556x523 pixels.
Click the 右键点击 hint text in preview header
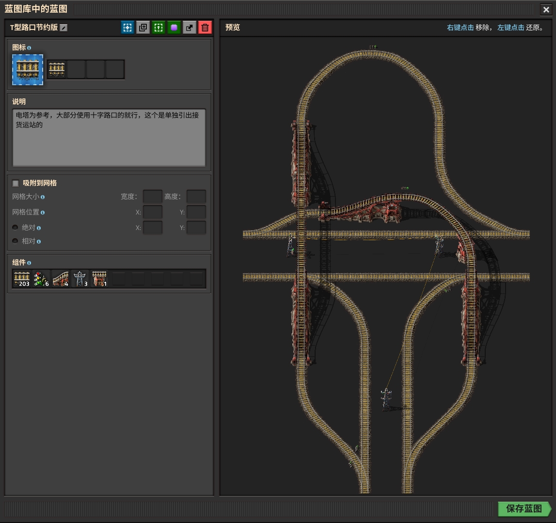click(460, 28)
